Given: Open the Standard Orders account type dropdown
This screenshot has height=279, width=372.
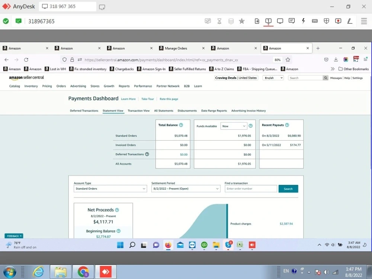Looking at the screenshot, I should click(x=110, y=189).
